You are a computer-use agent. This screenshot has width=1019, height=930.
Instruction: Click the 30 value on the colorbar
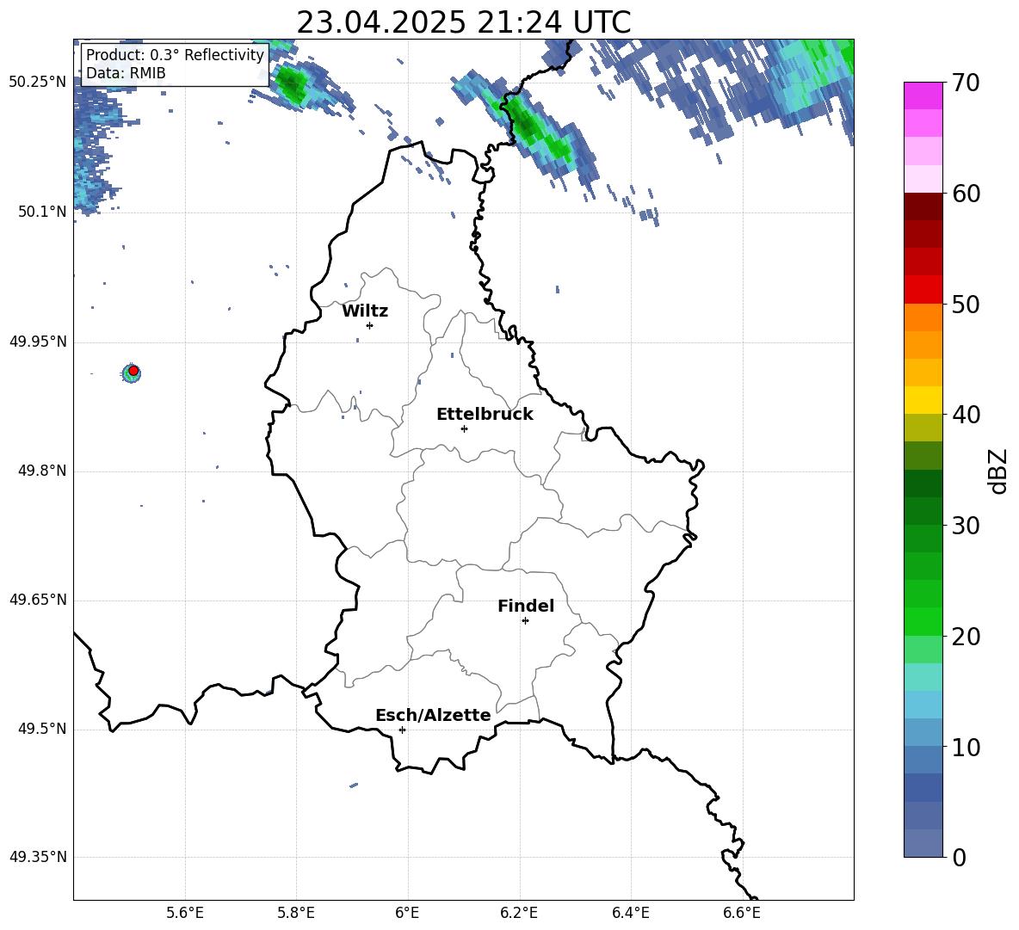tap(965, 526)
